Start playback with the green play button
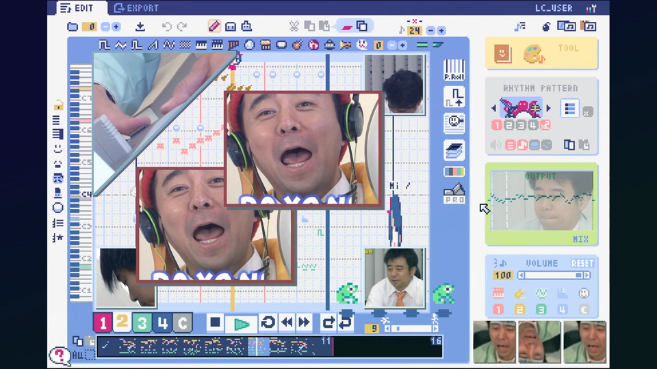This screenshot has width=657, height=369. (x=241, y=324)
